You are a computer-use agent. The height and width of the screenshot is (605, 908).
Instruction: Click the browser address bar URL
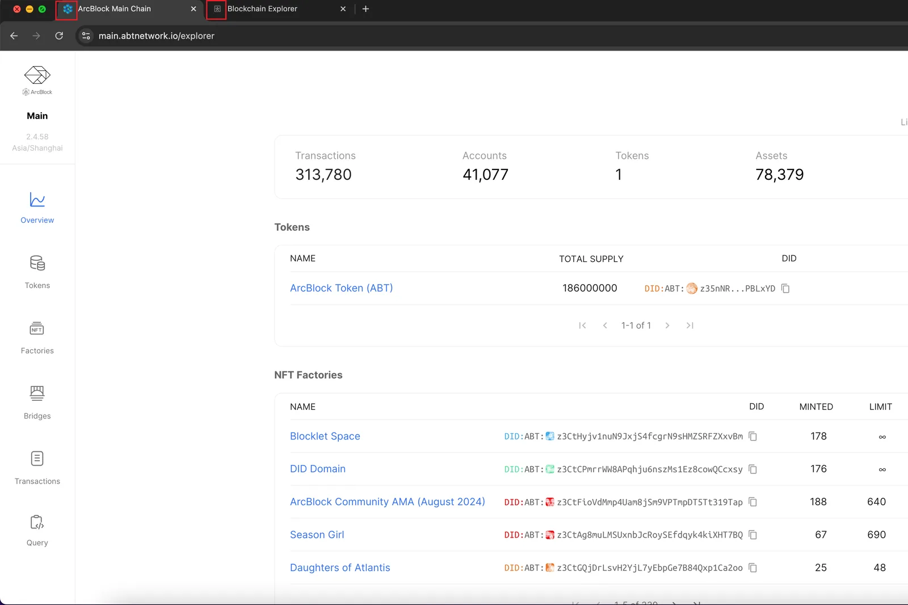pyautogui.click(x=157, y=36)
